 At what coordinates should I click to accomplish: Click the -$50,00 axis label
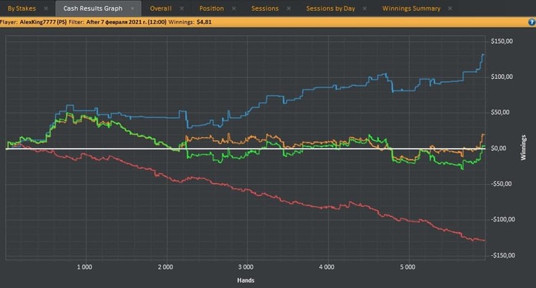coord(501,184)
